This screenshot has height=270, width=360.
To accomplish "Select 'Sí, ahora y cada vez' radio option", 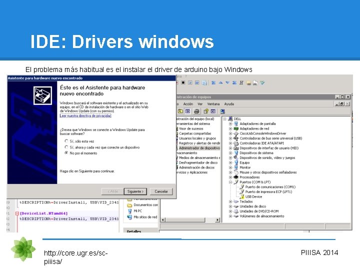I will 66,147.
